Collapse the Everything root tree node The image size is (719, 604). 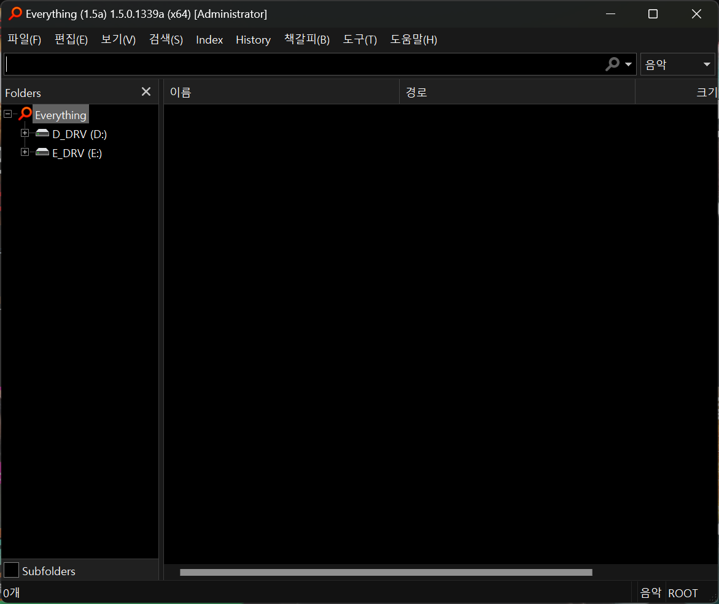pos(8,114)
